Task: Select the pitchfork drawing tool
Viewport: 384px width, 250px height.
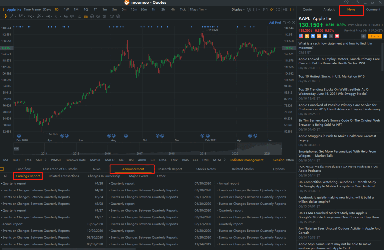Action: point(30,16)
